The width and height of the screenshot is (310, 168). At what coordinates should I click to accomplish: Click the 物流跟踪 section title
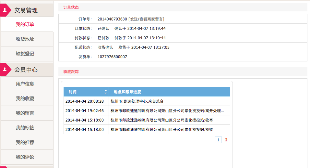coord(71,72)
